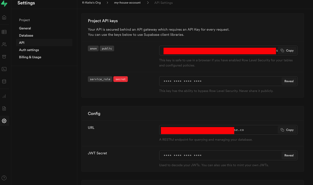Screen dimensions: 313x185
Task: Open the Authentication users icon
Action: click(4, 44)
